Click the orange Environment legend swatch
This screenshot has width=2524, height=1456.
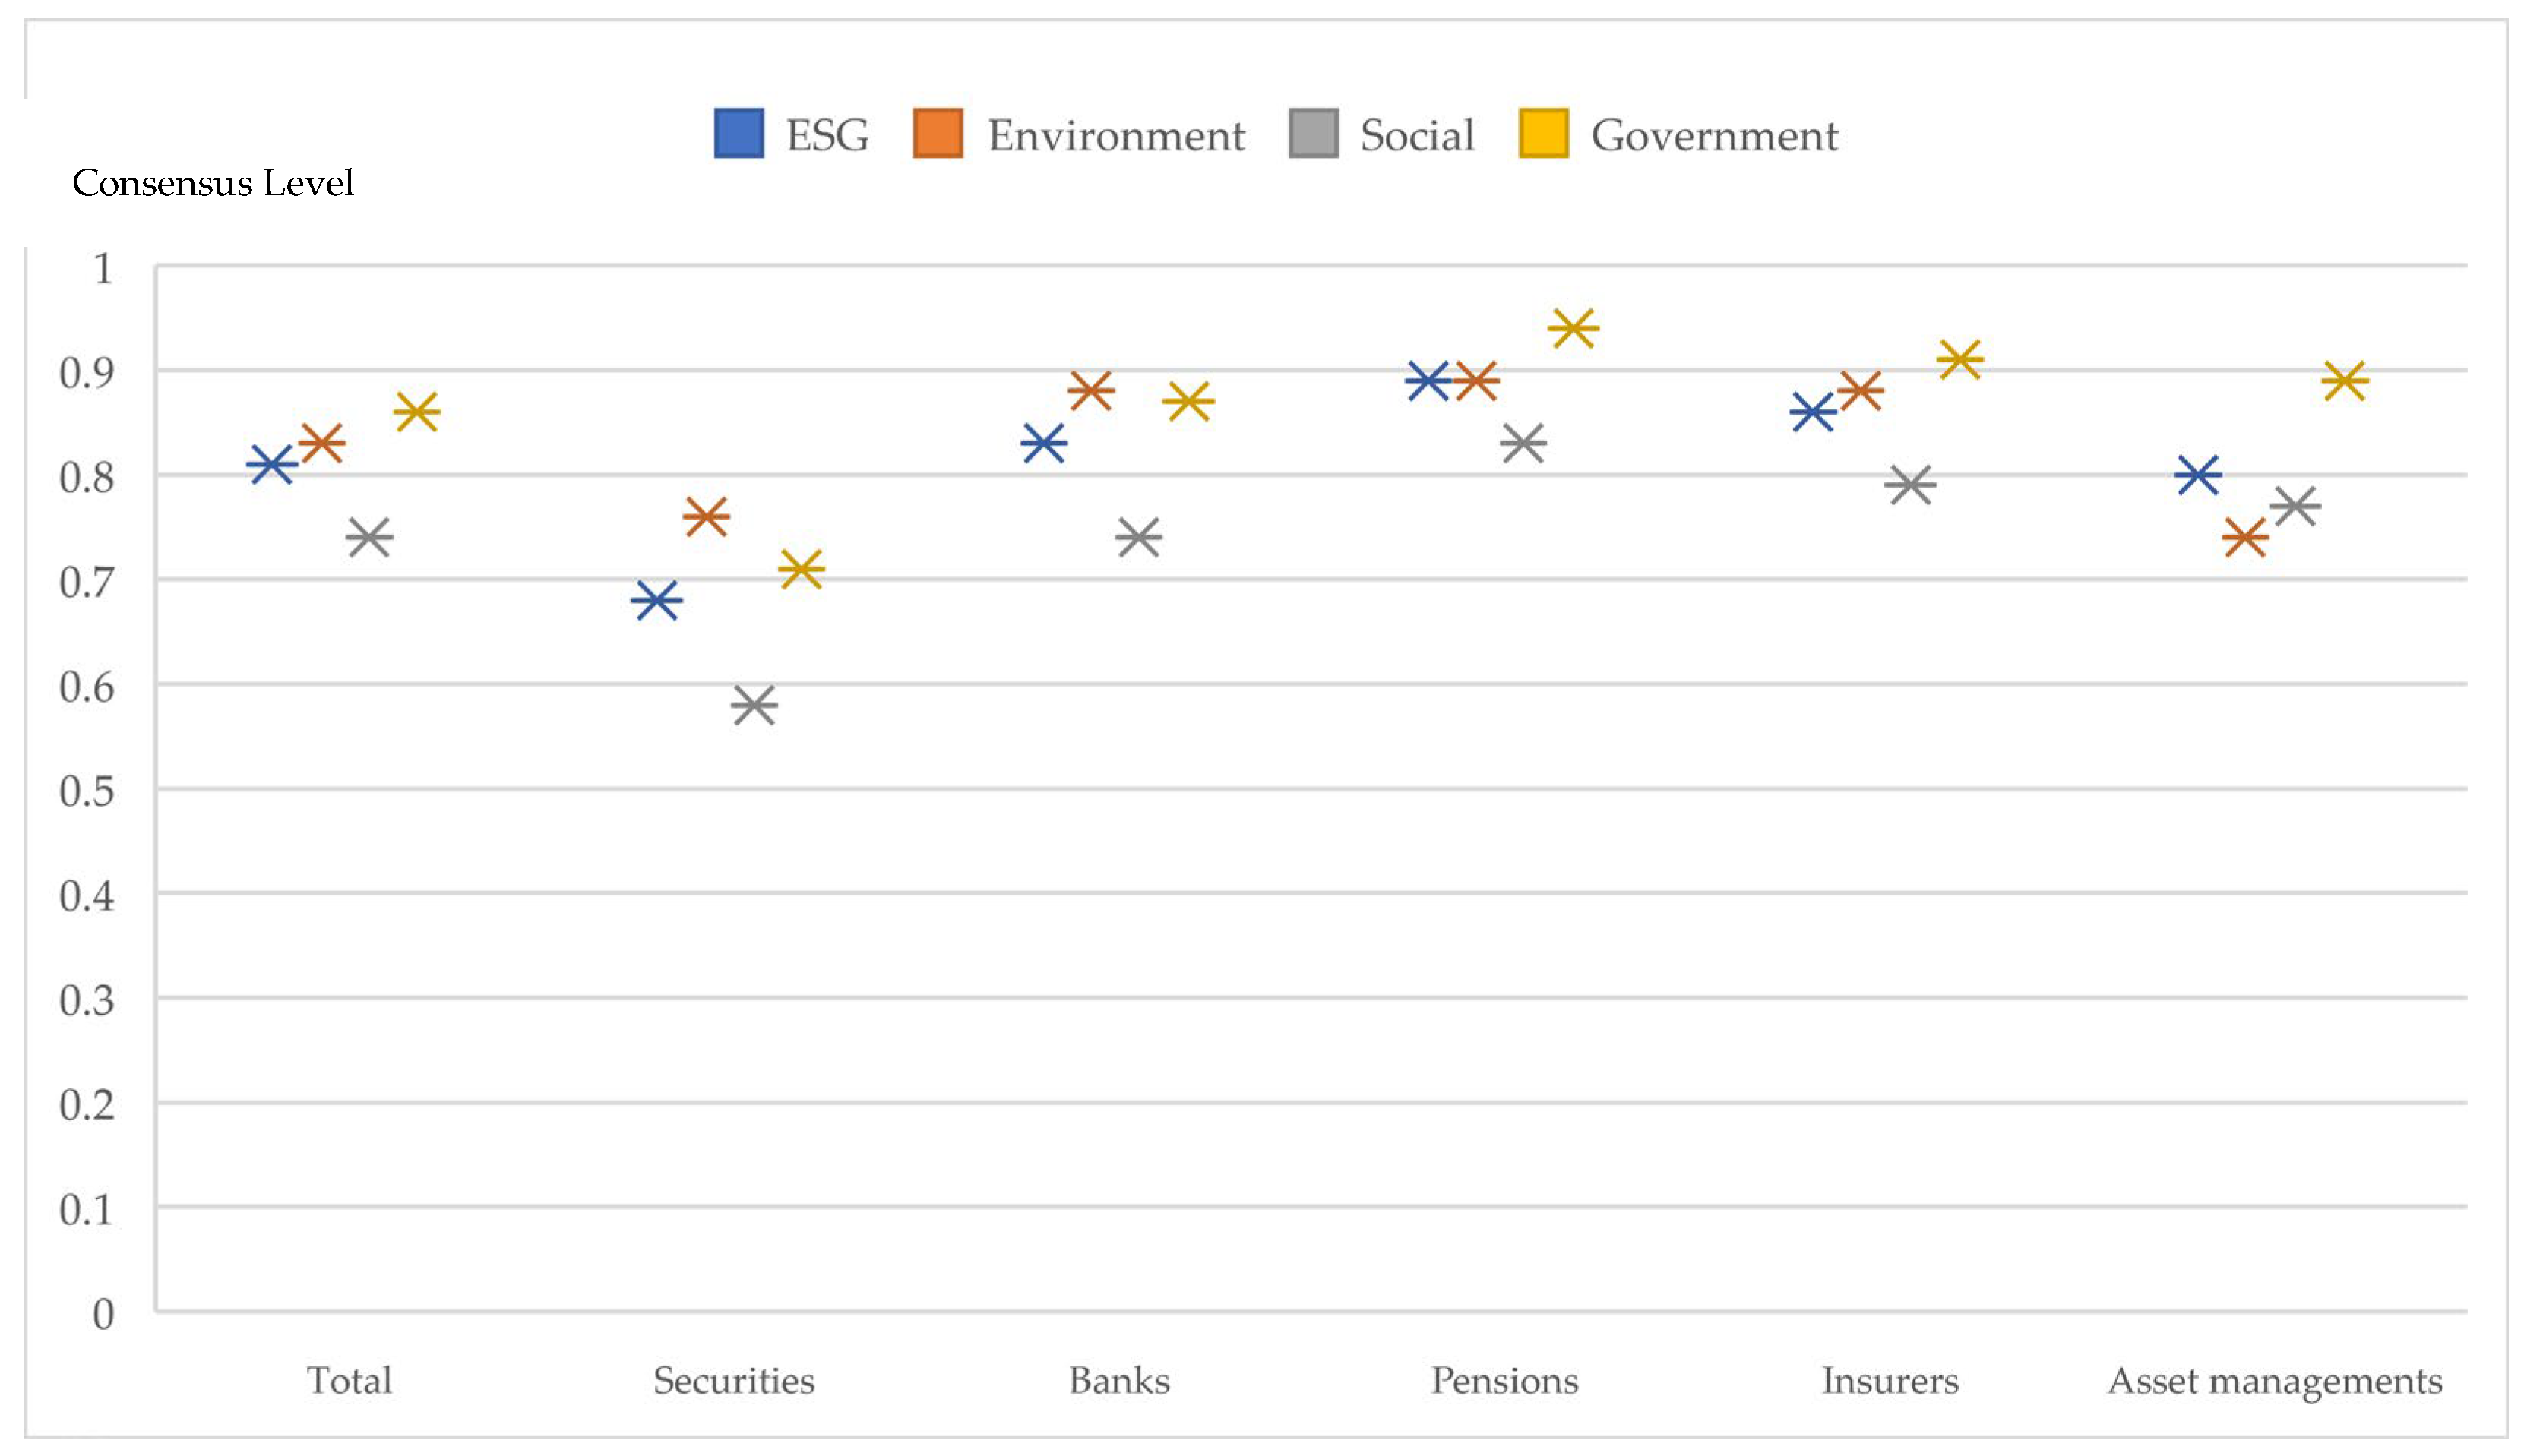(x=938, y=134)
